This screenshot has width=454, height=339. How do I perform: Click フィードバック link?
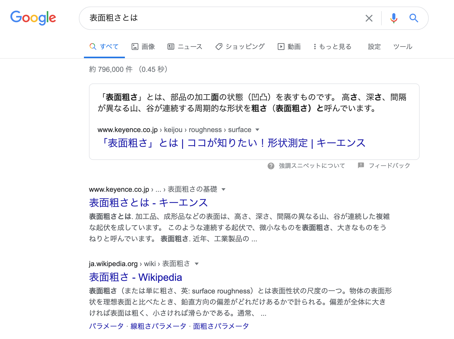coord(390,166)
